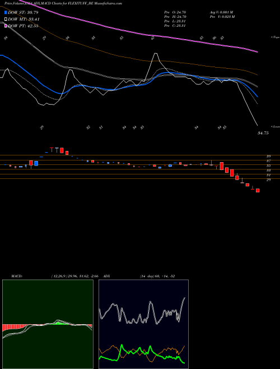
Task: Click the 'Pre C: 23.31' close value
Action: pyautogui.click(x=175, y=26)
